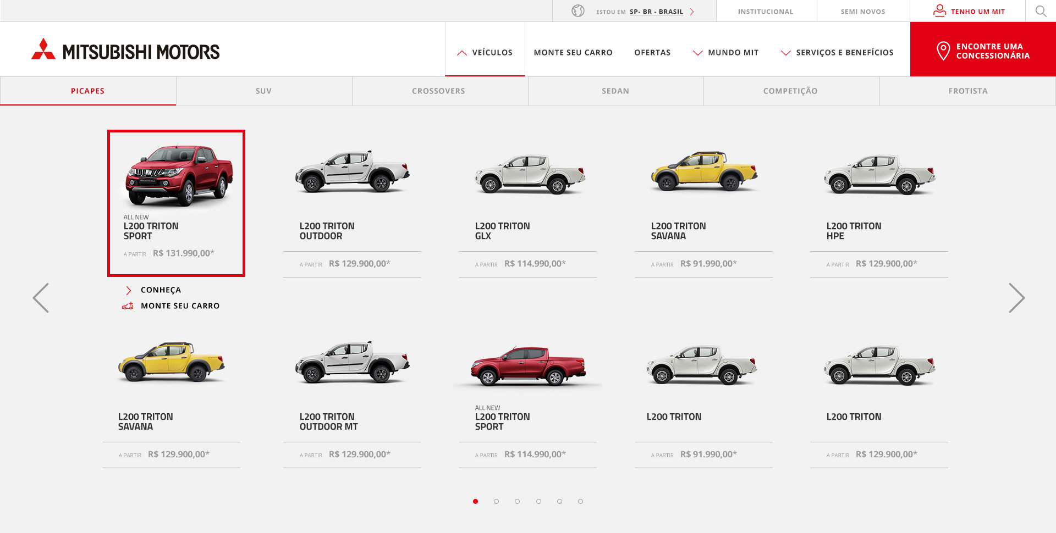The height and width of the screenshot is (533, 1056).
Task: Select the top-row L200 Triton Outdoor truck image
Action: point(352,171)
